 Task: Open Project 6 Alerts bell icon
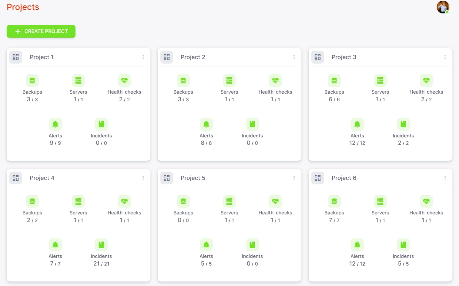tap(357, 245)
